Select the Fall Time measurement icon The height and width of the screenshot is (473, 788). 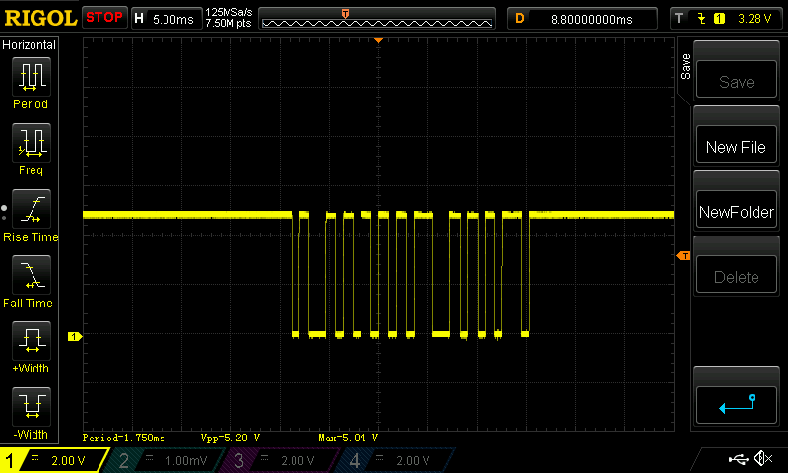[32, 275]
